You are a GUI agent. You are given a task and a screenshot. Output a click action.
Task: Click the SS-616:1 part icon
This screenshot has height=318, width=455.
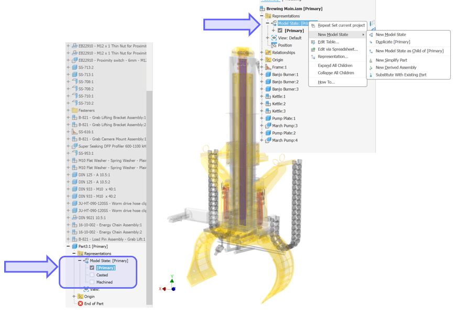[74, 132]
